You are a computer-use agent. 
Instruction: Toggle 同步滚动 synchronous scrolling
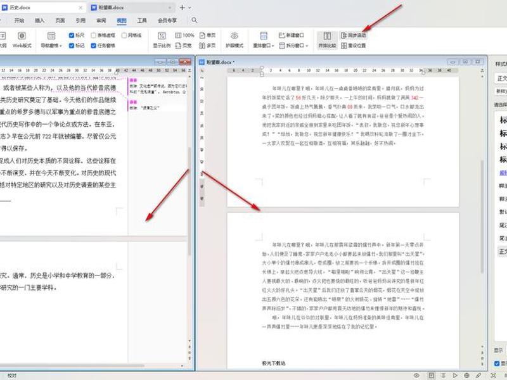click(354, 35)
